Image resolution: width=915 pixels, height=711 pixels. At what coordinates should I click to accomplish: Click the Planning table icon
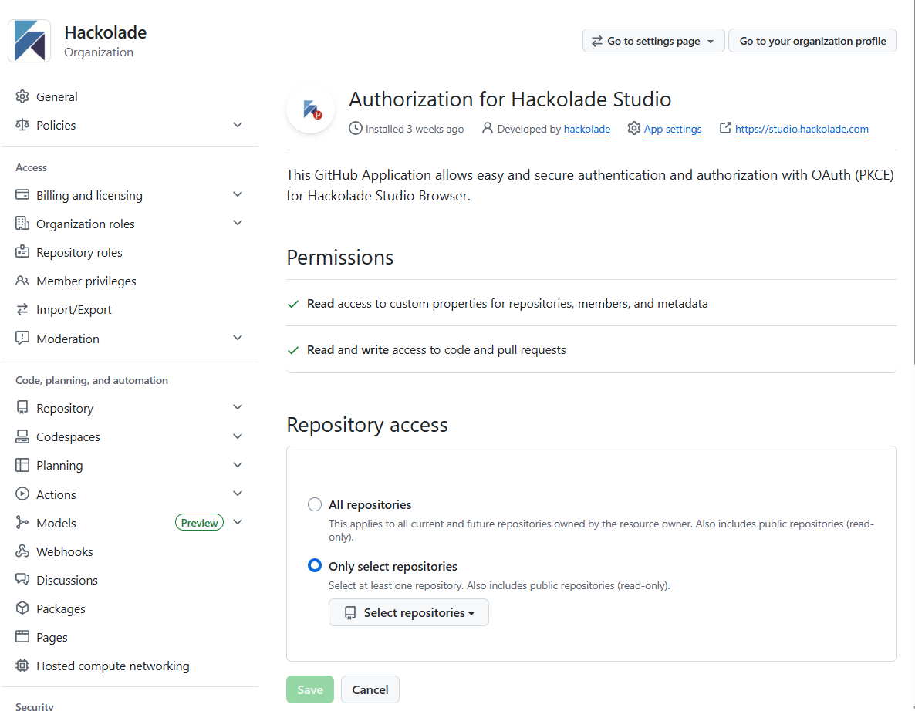tap(22, 465)
